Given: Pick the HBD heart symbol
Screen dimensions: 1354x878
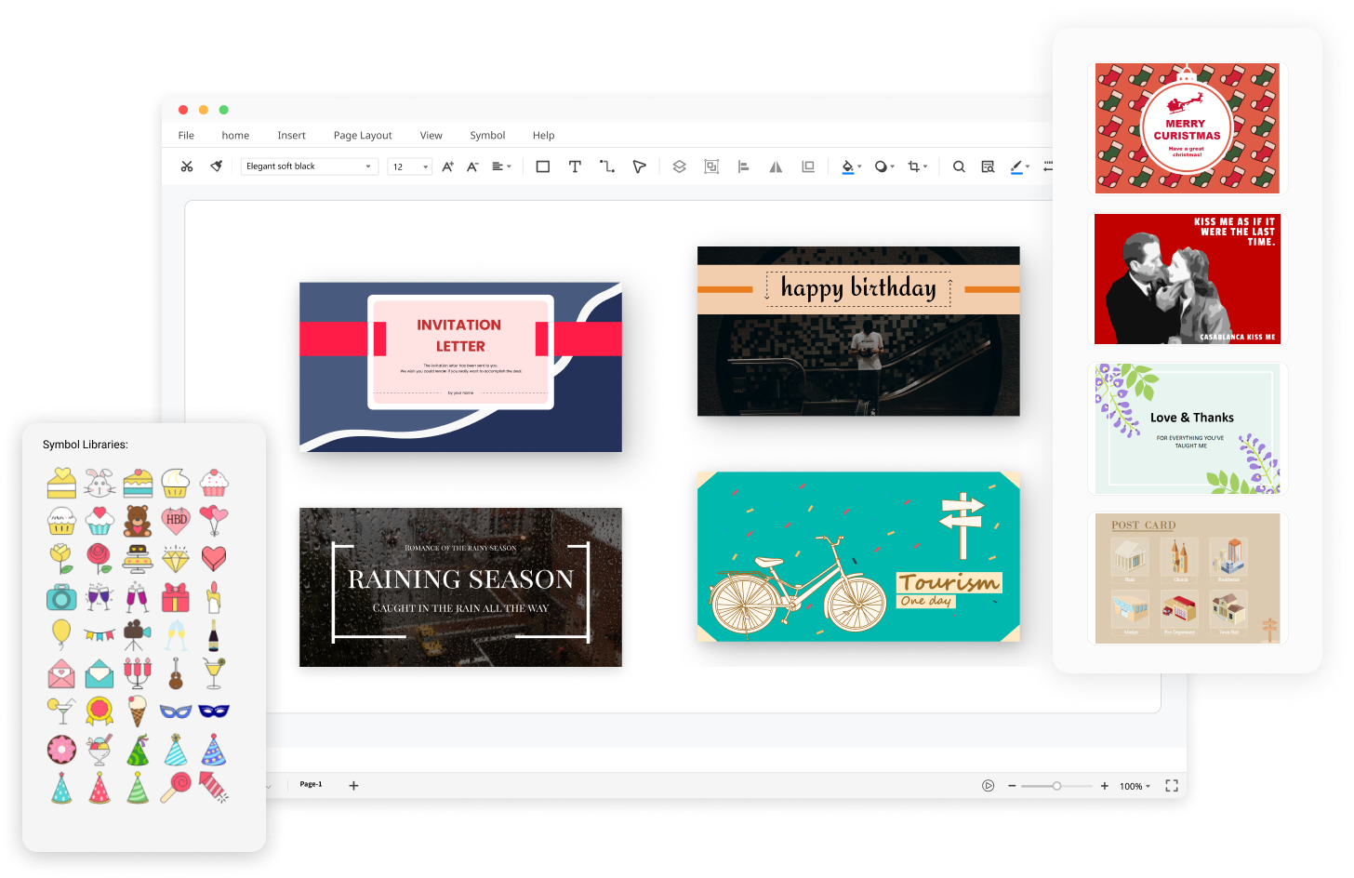Looking at the screenshot, I should (x=176, y=520).
